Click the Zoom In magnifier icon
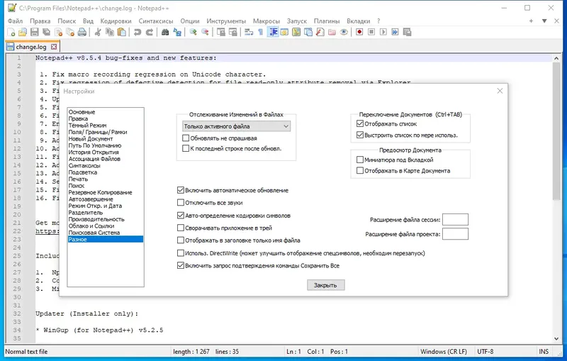This screenshot has height=361, width=567. [x=193, y=32]
